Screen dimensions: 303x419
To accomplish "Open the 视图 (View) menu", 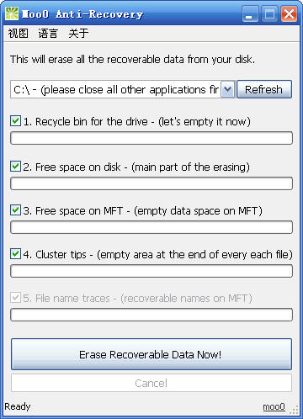I will (19, 34).
